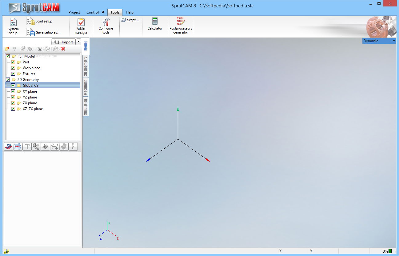Viewport: 399px width, 256px height.
Task: Click the Y coordinate field in status bar
Action: pos(323,251)
